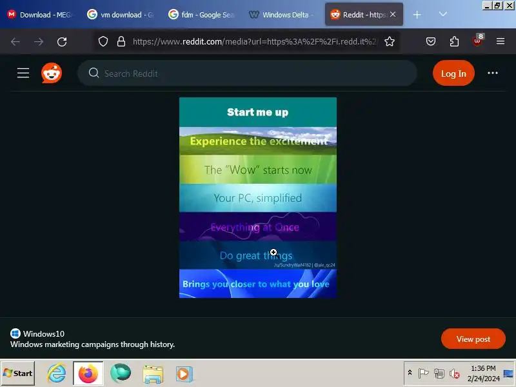Image resolution: width=516 pixels, height=387 pixels.
Task: Switch to the Windows Delta tab
Action: (x=283, y=14)
